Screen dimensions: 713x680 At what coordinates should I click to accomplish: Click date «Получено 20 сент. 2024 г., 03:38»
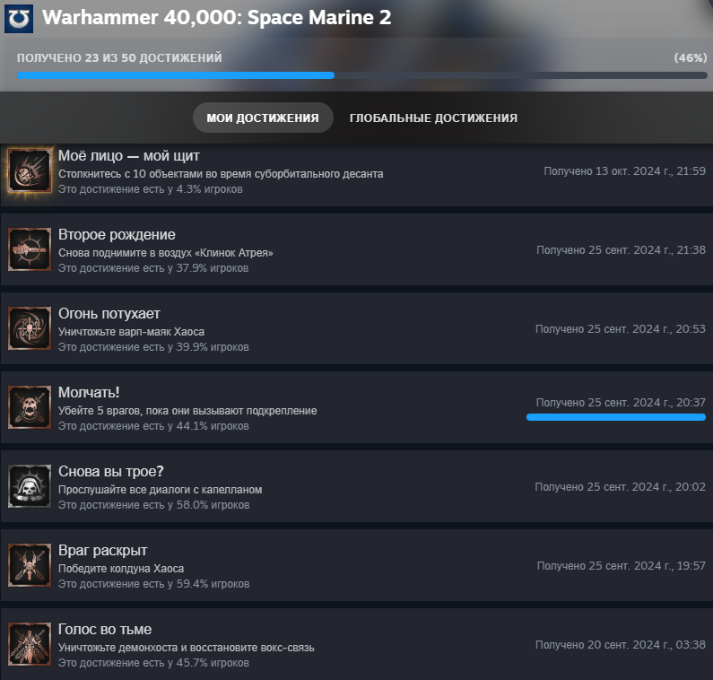coord(621,644)
